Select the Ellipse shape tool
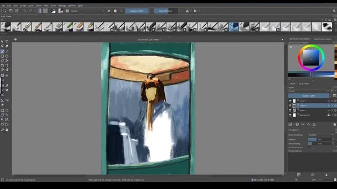 (7, 56)
